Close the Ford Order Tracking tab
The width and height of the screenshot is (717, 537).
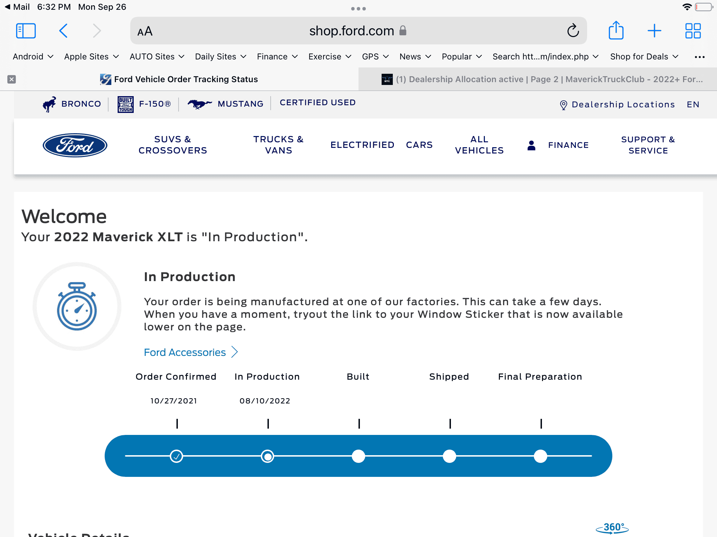click(12, 79)
